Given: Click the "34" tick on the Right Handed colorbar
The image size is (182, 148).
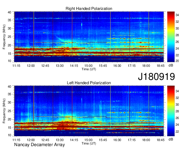Looking at the screenshot, I should pos(177,15).
